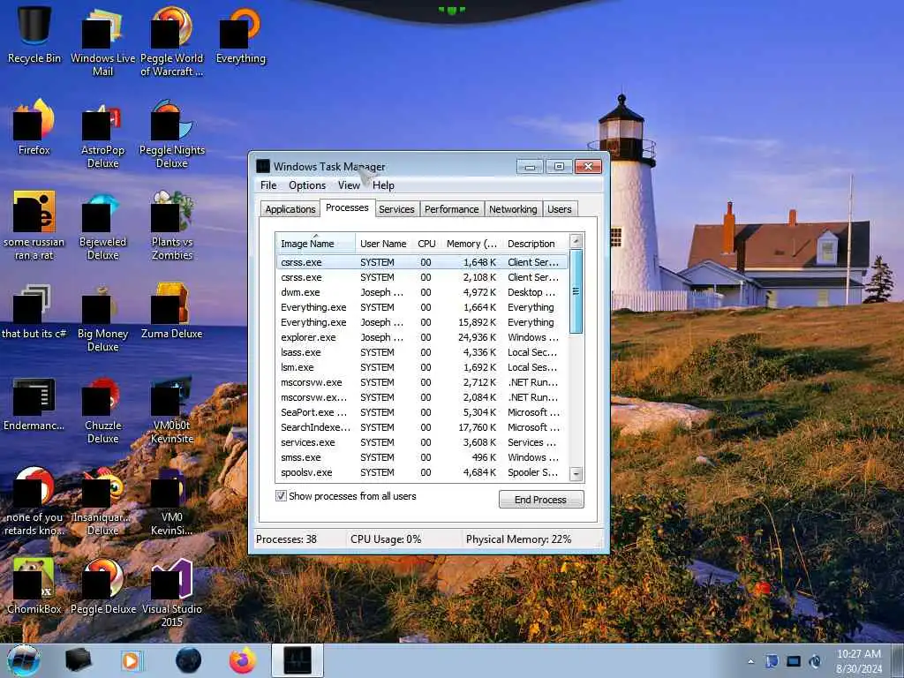Select csrss.exe row using 2,108 K
Viewport: 904px width, 678px height.
tap(422, 277)
